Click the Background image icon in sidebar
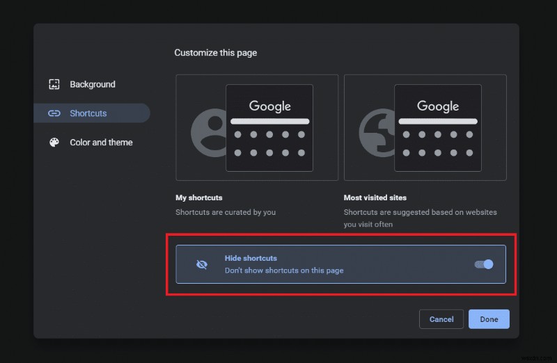This screenshot has width=557, height=363. (x=54, y=84)
